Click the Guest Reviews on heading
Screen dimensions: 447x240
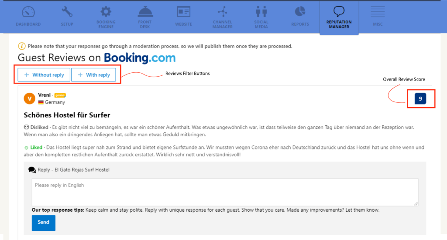click(59, 58)
